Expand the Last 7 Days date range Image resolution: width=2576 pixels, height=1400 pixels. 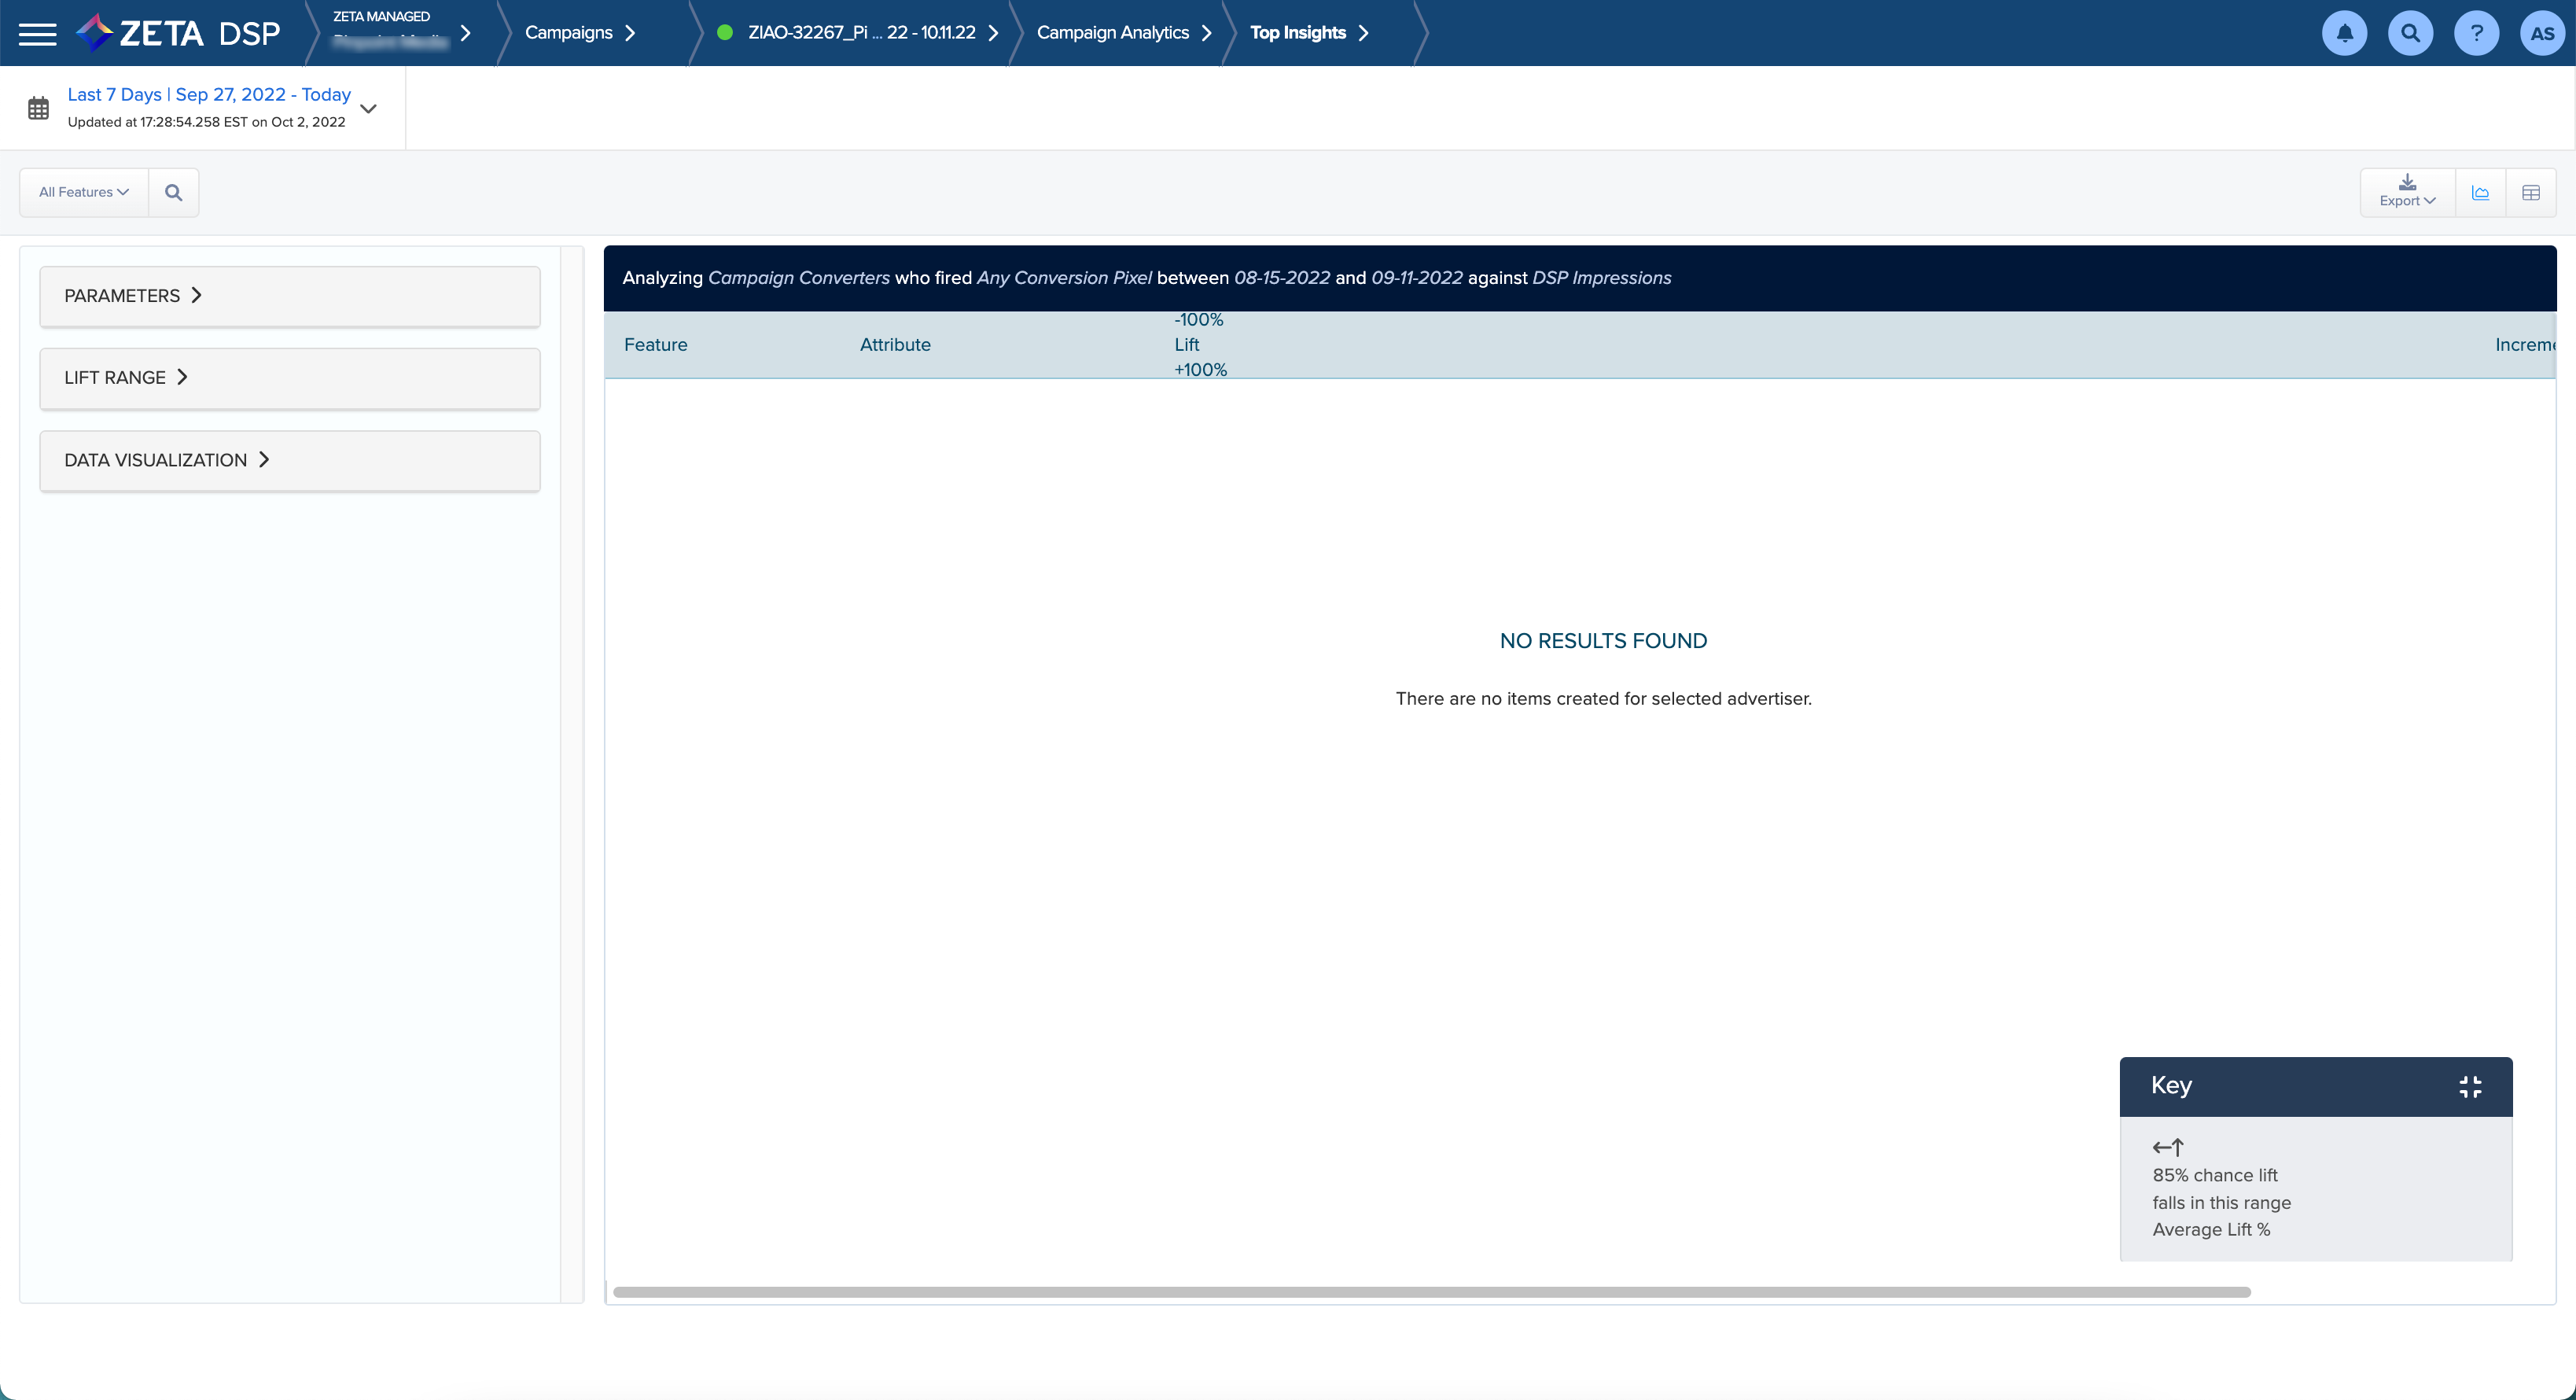368,108
